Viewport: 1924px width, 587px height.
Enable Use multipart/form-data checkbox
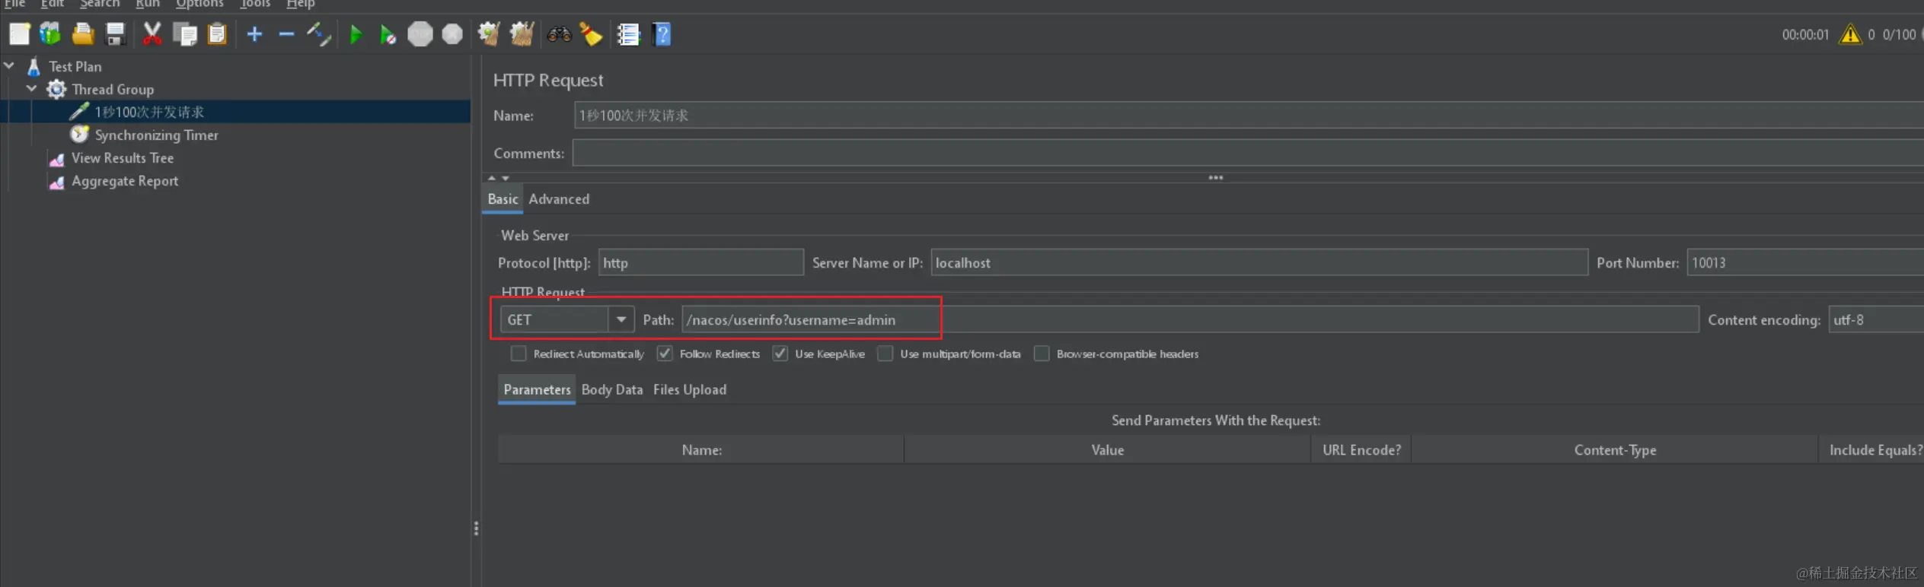pyautogui.click(x=885, y=354)
